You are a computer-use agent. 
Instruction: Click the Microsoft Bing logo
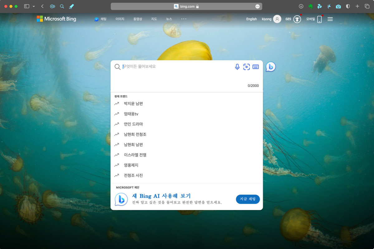tap(56, 19)
